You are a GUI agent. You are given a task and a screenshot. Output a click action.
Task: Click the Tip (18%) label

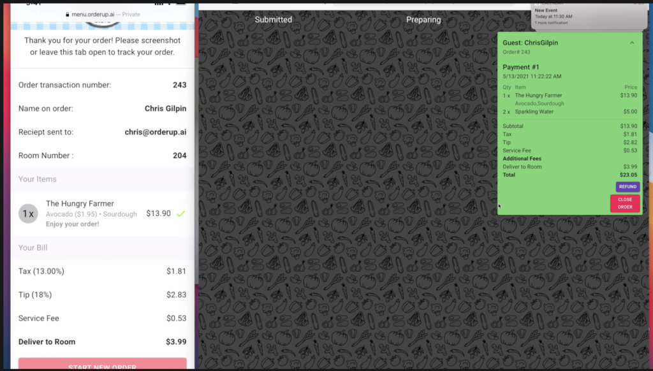[35, 295]
